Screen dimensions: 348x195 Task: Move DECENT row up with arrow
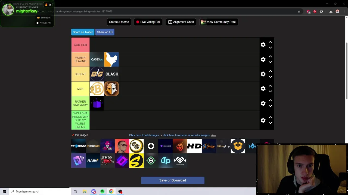point(270,71)
